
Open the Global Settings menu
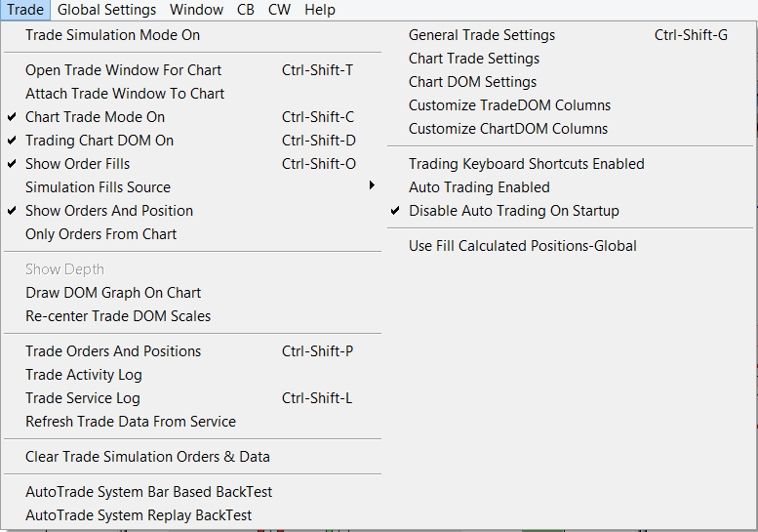(x=106, y=10)
